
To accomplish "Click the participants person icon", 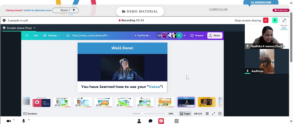I will pyautogui.click(x=139, y=121).
